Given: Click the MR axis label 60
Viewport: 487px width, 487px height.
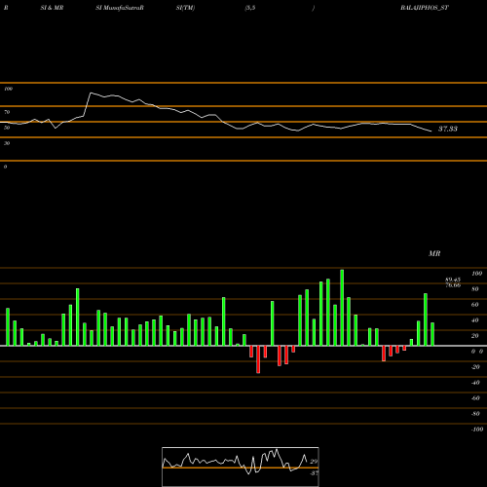Looking at the screenshot, I should coord(475,305).
